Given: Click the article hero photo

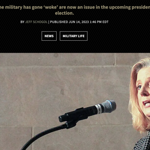Looking at the screenshot, I should click(x=75, y=101).
